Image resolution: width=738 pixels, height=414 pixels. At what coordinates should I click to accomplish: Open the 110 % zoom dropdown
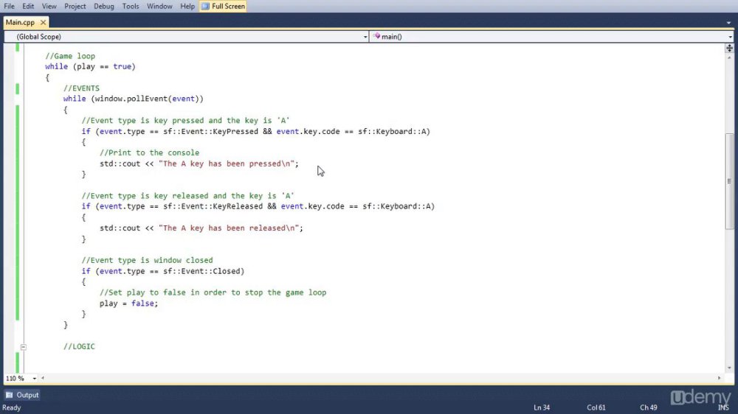tap(35, 379)
